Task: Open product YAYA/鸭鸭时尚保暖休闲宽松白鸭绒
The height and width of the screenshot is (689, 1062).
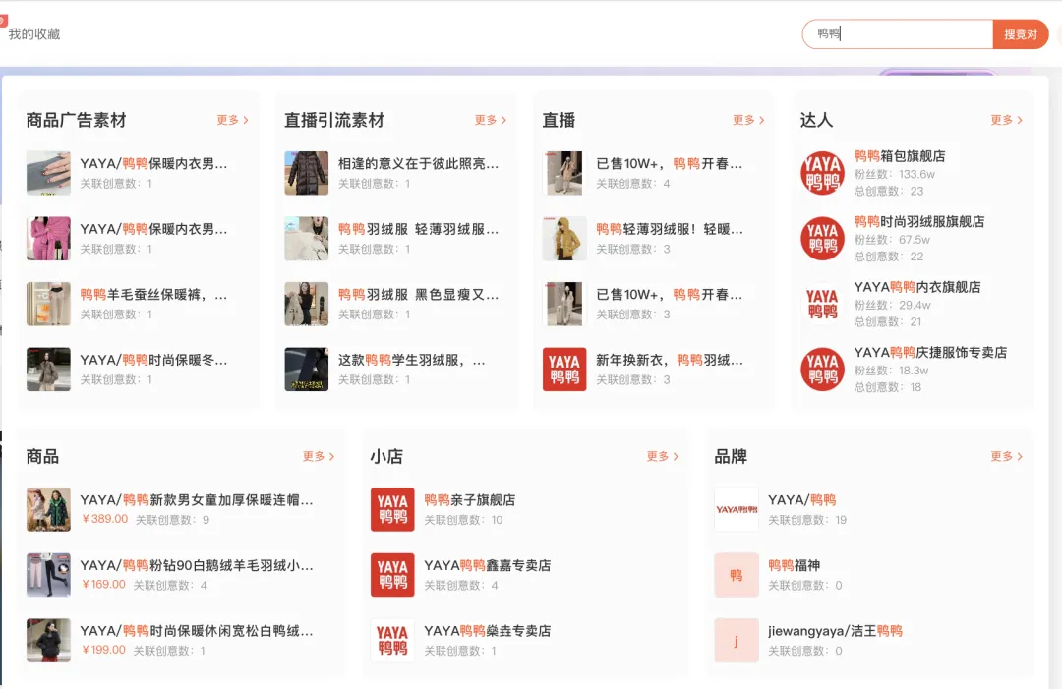Action: (x=197, y=631)
